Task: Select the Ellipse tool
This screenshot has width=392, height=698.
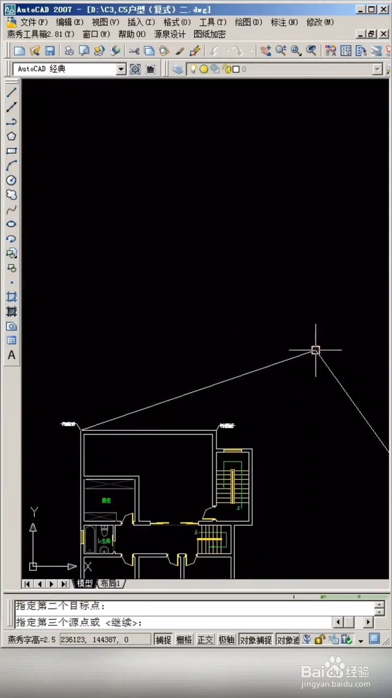Action: click(11, 224)
